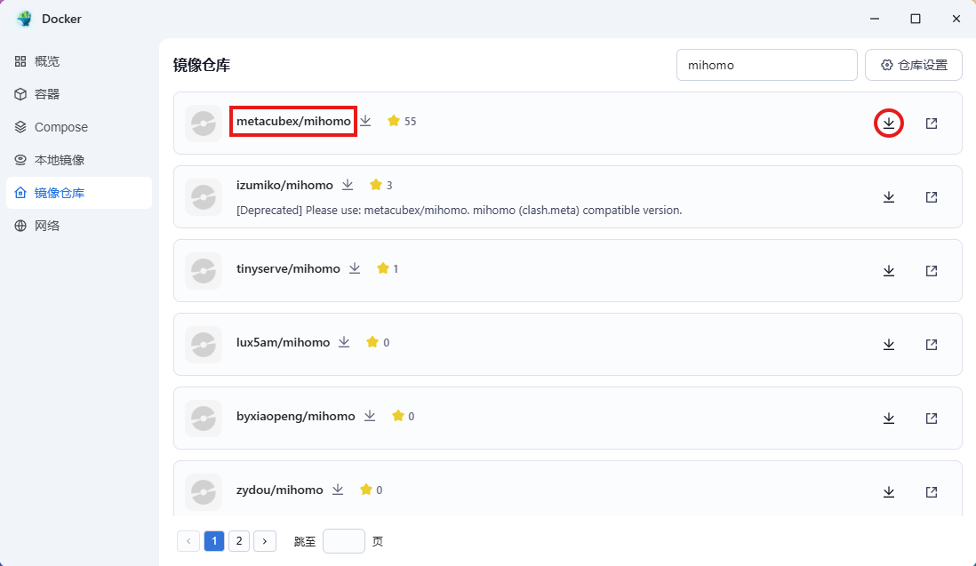Select the lux5am/mihomo repository name
976x566 pixels.
[284, 342]
